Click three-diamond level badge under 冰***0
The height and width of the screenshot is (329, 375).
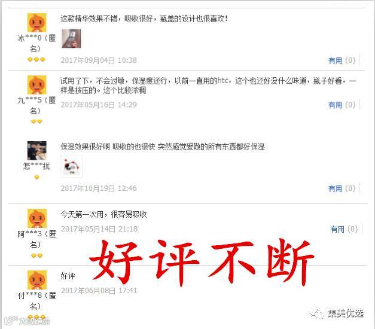[x=36, y=59]
